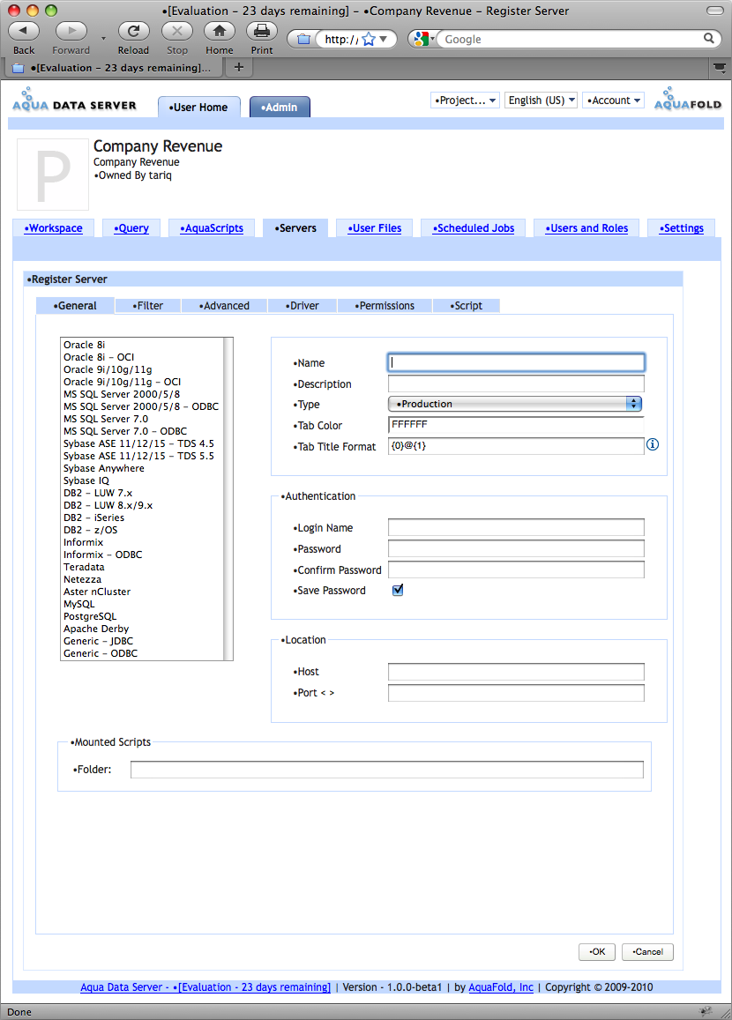Screen dimensions: 732x1020
Task: Select MySQL in the server list
Action: click(x=142, y=604)
